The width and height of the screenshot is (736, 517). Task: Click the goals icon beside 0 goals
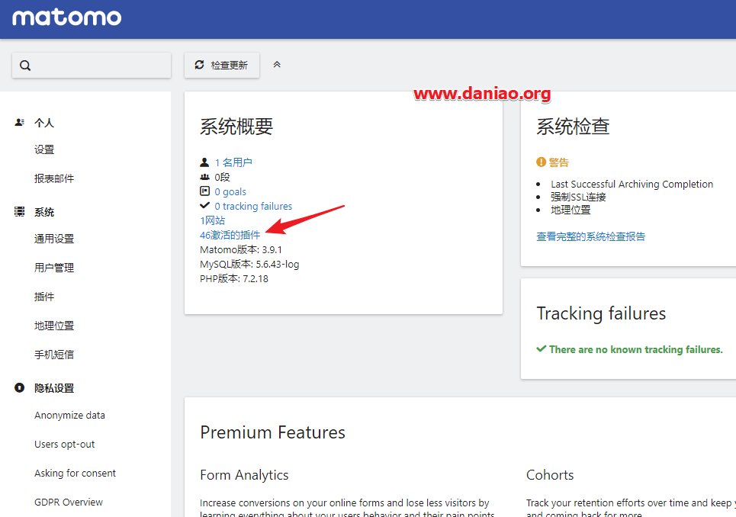(204, 191)
